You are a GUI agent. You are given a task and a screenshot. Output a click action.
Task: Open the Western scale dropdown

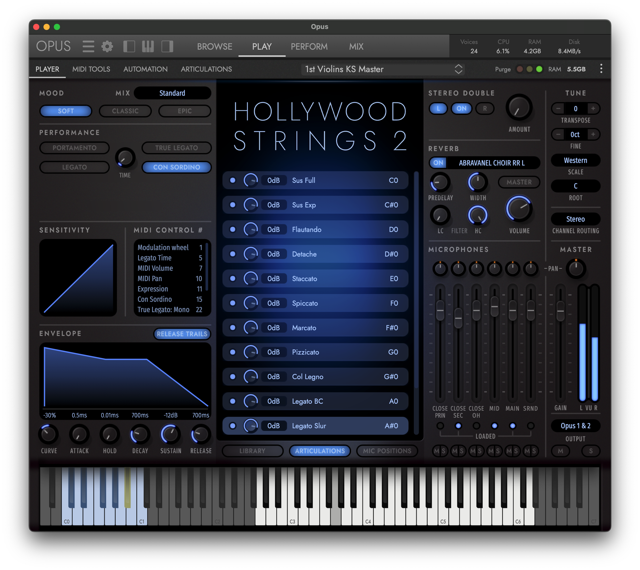[x=576, y=160]
